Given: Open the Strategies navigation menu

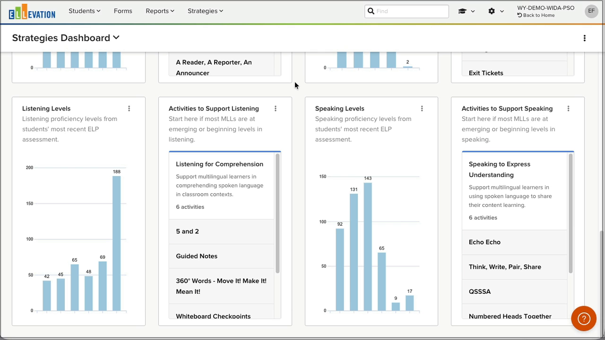Looking at the screenshot, I should 205,11.
